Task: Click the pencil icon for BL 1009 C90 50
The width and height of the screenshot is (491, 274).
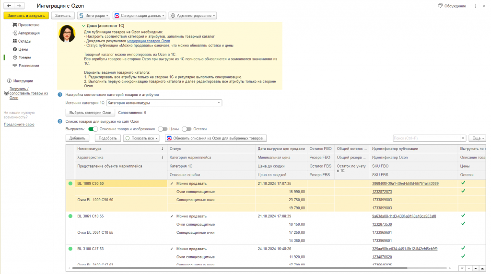Action: point(172,183)
